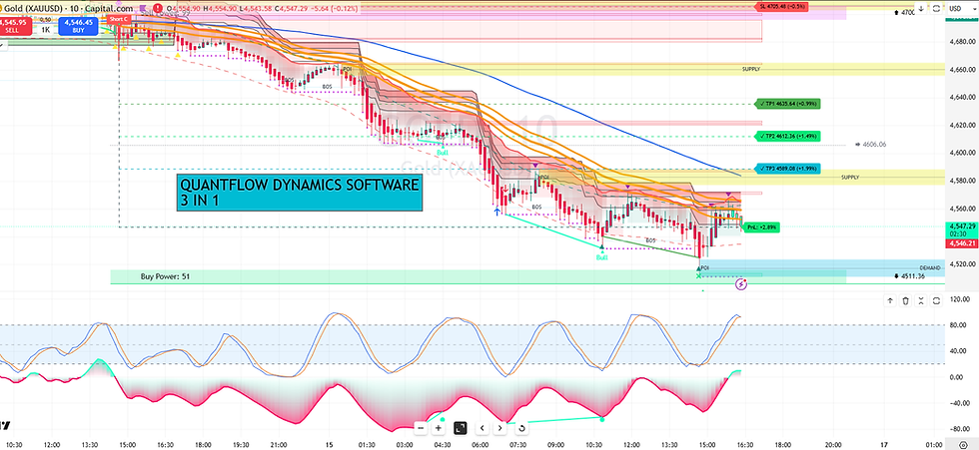
Task: Zoom in with the plus button
Action: [x=439, y=428]
